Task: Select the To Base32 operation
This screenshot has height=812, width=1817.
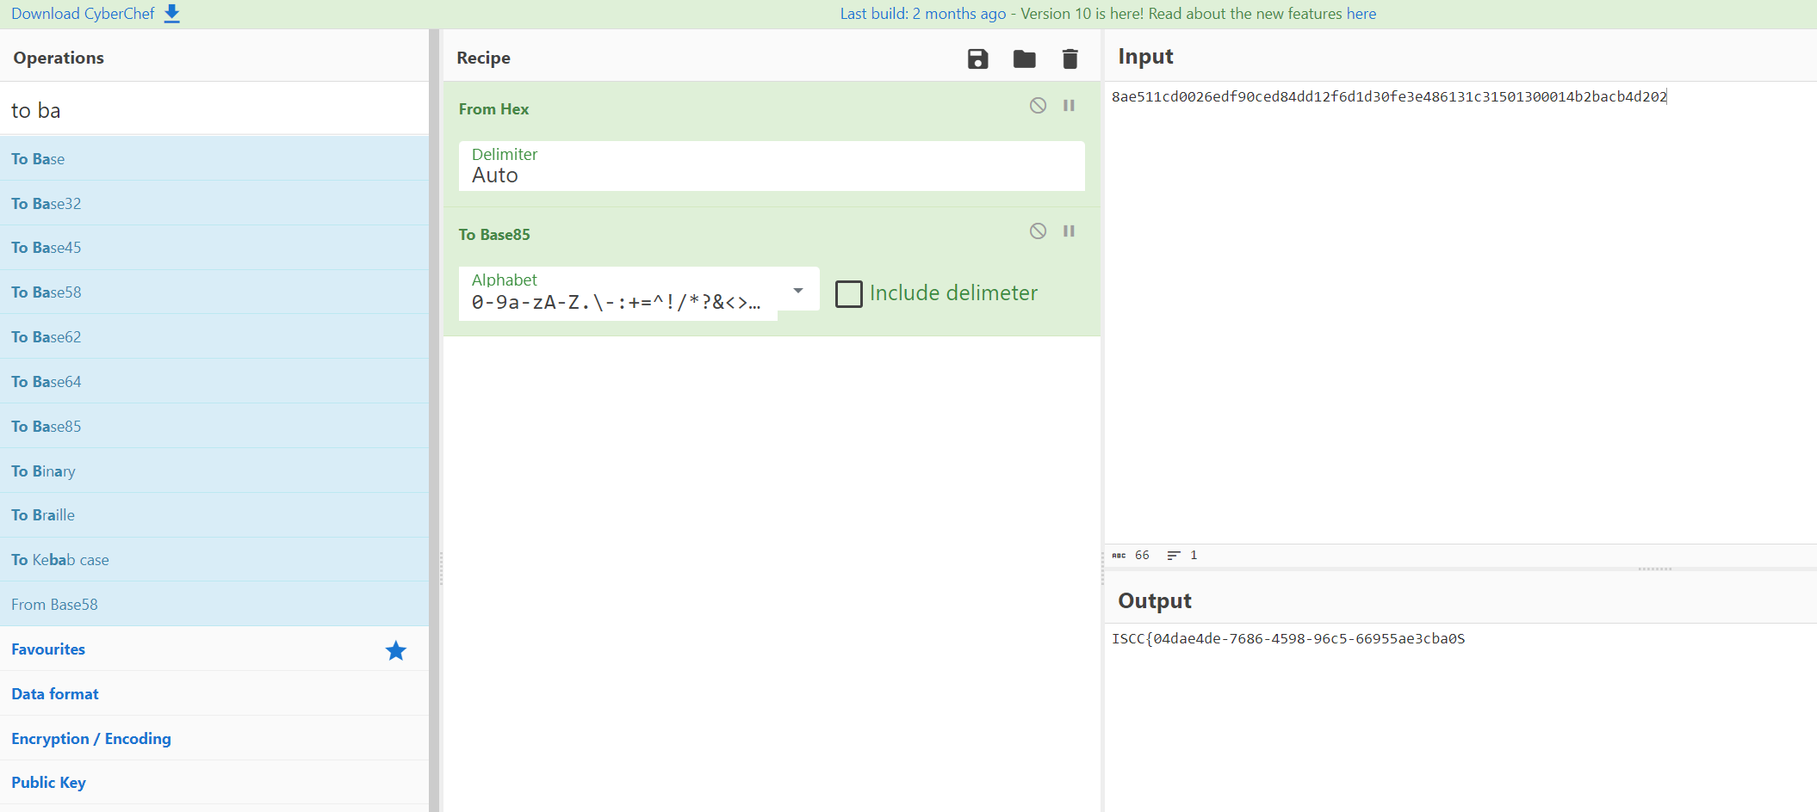Action: coord(214,203)
